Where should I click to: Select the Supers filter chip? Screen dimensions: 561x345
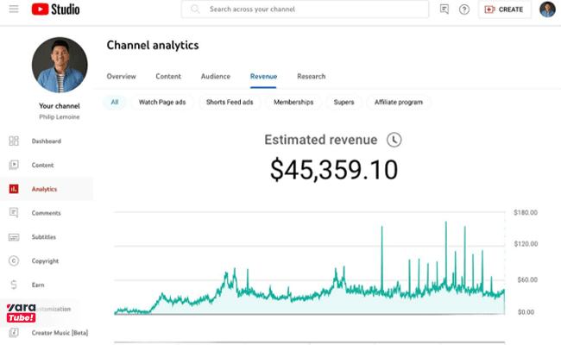(344, 103)
